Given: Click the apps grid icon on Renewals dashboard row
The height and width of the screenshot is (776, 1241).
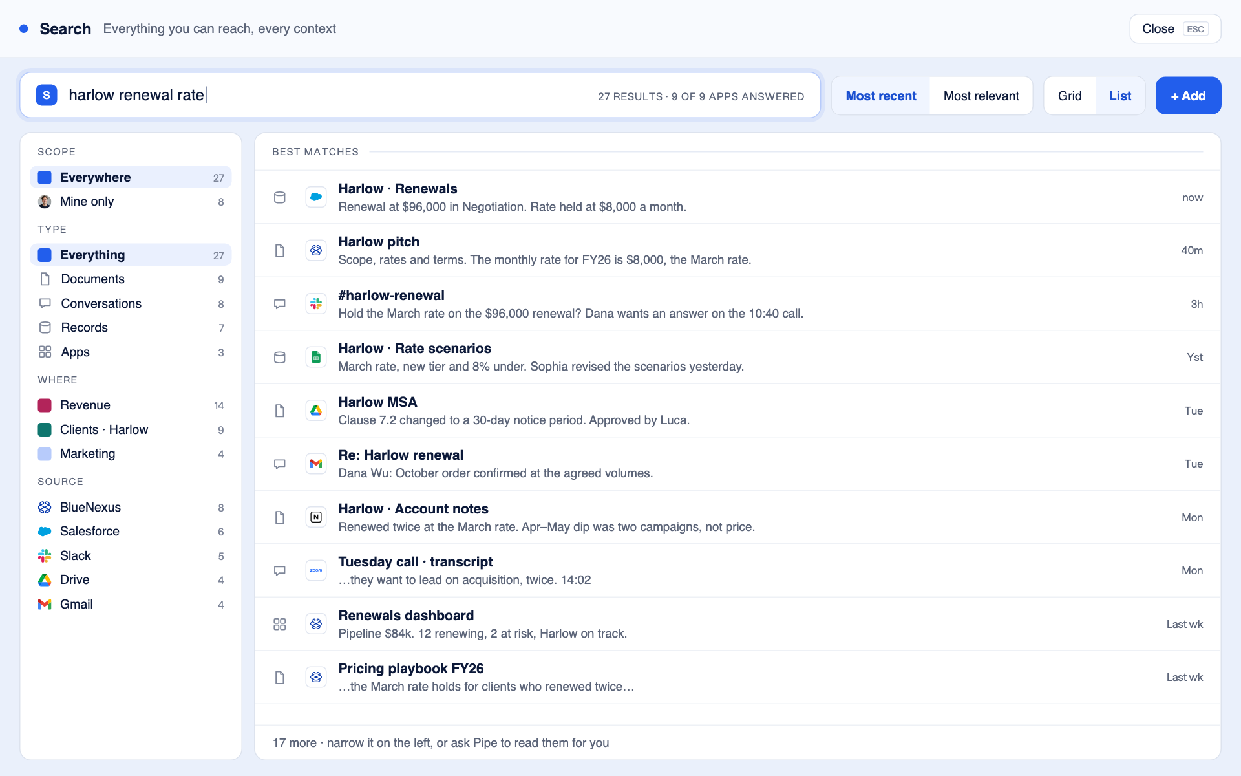Looking at the screenshot, I should pyautogui.click(x=280, y=624).
